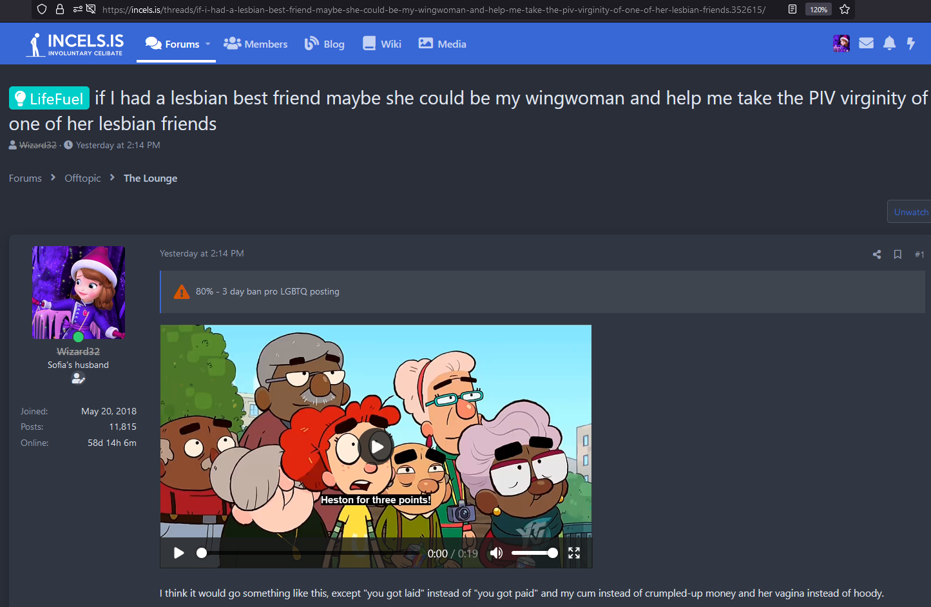The image size is (931, 607).
Task: Open conversations envelope icon
Action: coord(867,43)
